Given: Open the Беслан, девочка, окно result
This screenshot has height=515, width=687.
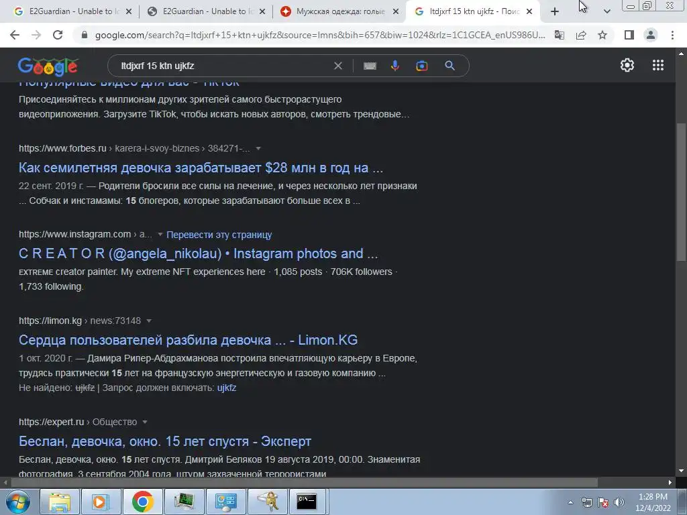Looking at the screenshot, I should tap(165, 441).
